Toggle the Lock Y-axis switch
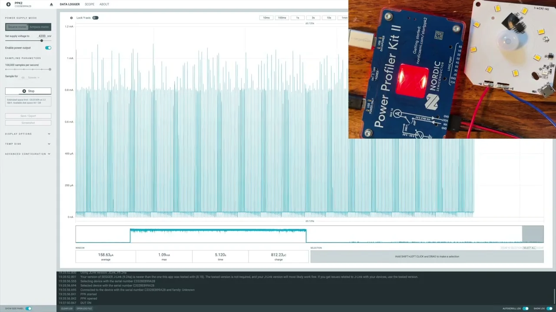556x312 pixels. (95, 18)
